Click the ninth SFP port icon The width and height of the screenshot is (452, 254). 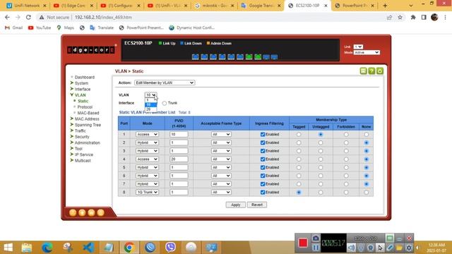[x=266, y=56]
